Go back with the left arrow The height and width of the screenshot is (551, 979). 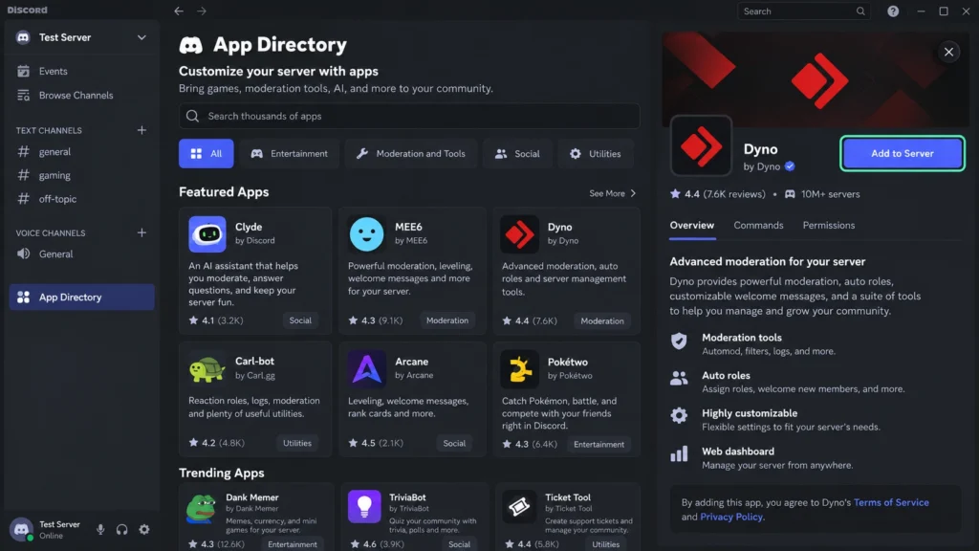179,11
